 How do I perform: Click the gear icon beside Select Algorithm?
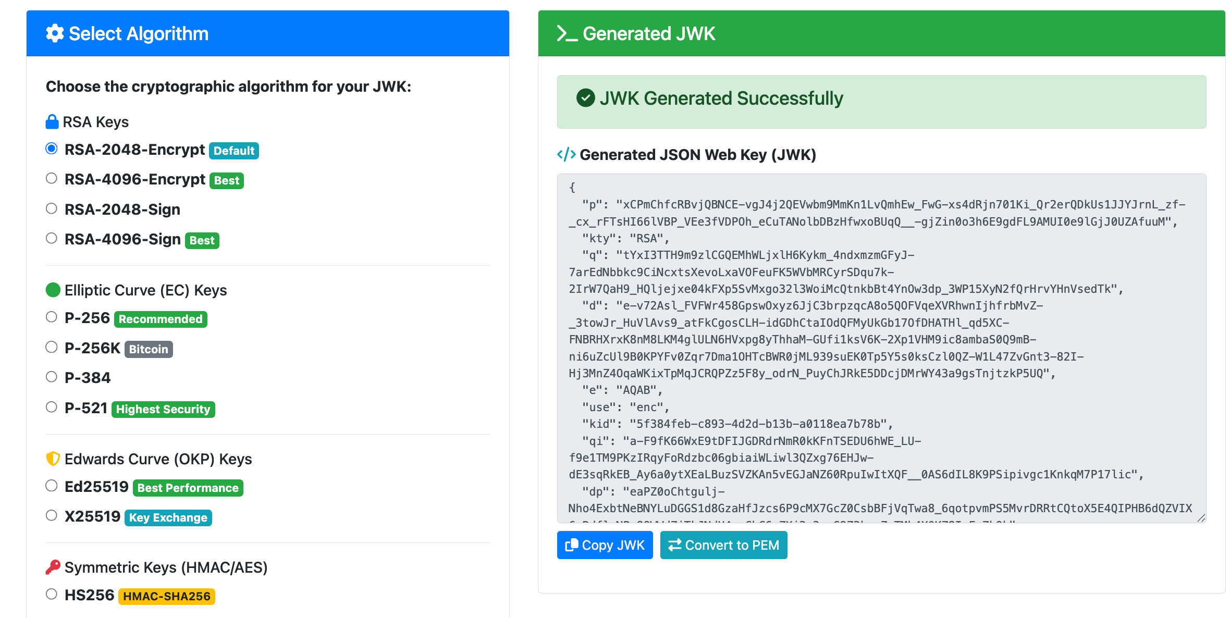(x=55, y=34)
